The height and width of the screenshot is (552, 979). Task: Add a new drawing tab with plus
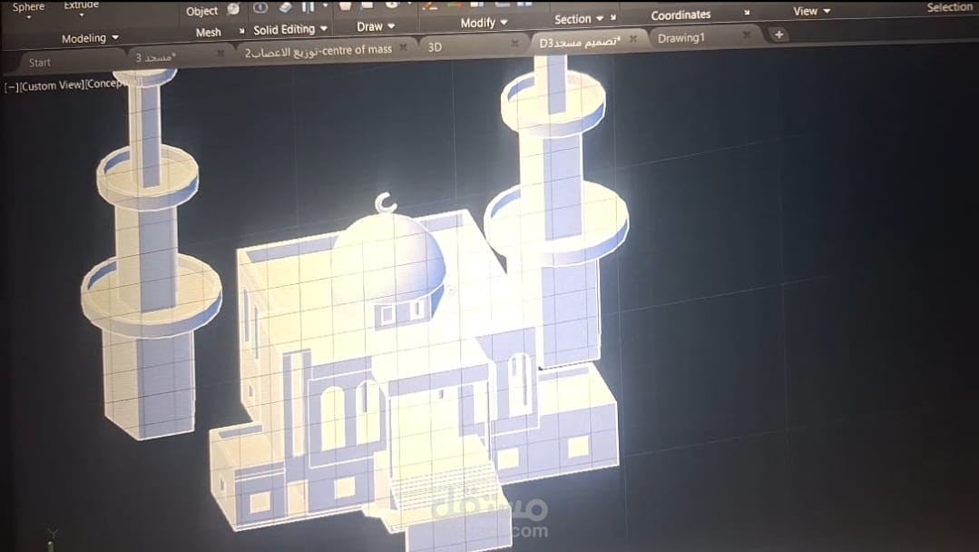(778, 35)
